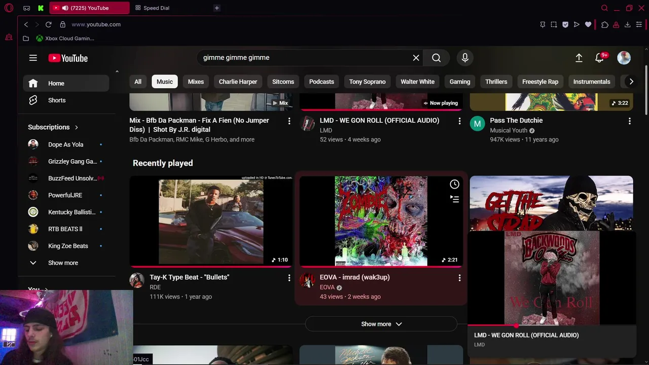Open browser extensions puzzle icon
Image resolution: width=649 pixels, height=365 pixels.
pyautogui.click(x=605, y=24)
